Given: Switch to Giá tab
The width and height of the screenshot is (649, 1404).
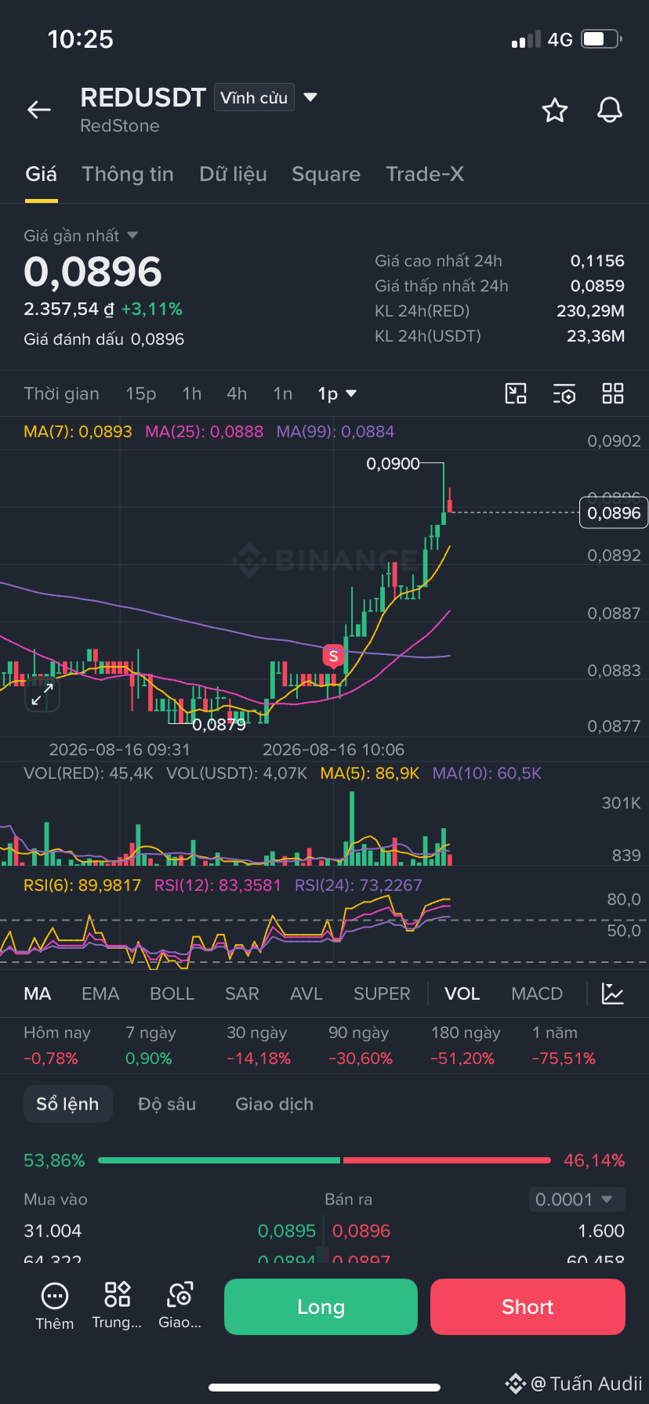Looking at the screenshot, I should pos(42,174).
